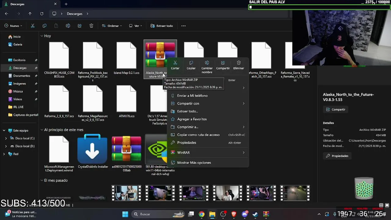Open WinRAR from the taskbar
391x220 pixels.
[x=266, y=214]
